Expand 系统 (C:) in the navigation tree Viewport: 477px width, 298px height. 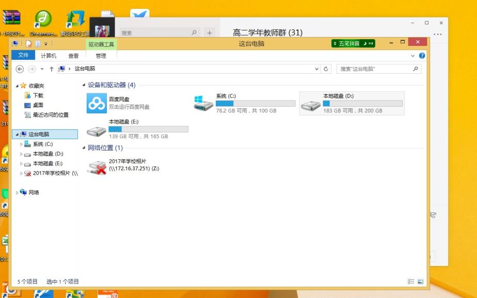pyautogui.click(x=21, y=144)
